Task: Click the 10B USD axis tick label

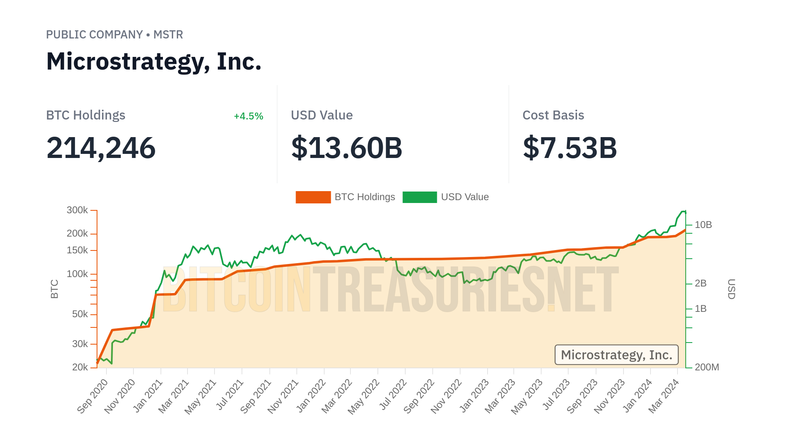Action: tap(703, 225)
